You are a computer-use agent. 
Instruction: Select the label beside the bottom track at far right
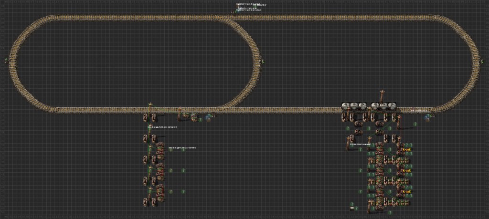[x=419, y=111]
